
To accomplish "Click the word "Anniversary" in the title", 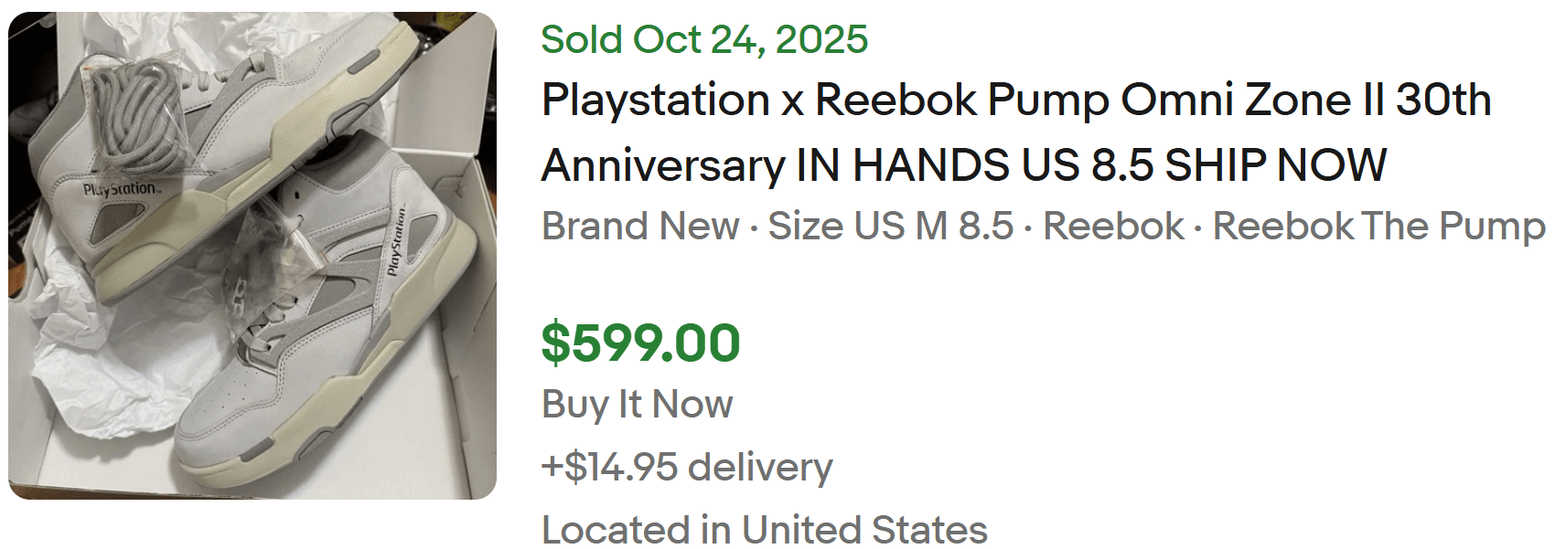I will 663,166.
